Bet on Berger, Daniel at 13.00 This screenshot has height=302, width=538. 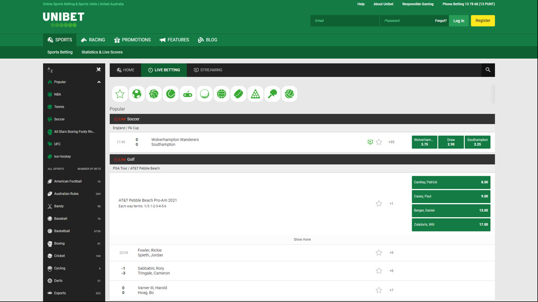[451, 210]
